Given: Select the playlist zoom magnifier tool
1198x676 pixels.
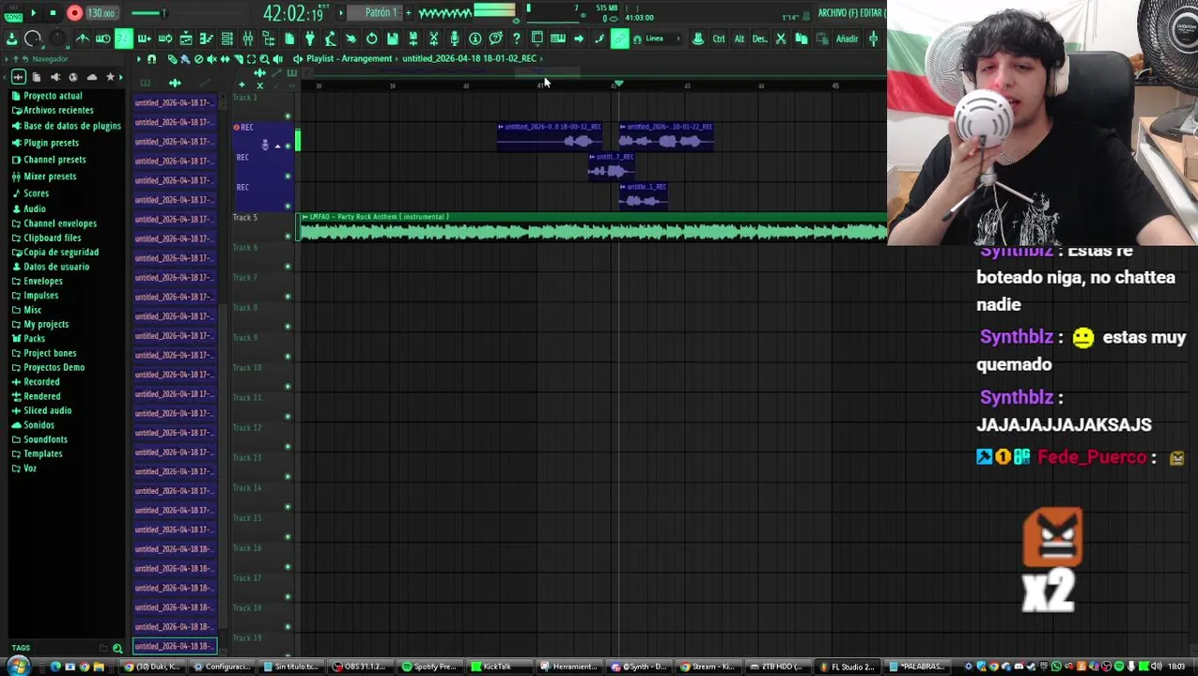Looking at the screenshot, I should (x=264, y=59).
